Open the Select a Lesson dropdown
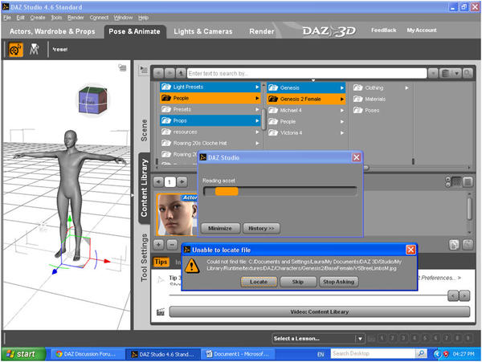 [x=318, y=339]
